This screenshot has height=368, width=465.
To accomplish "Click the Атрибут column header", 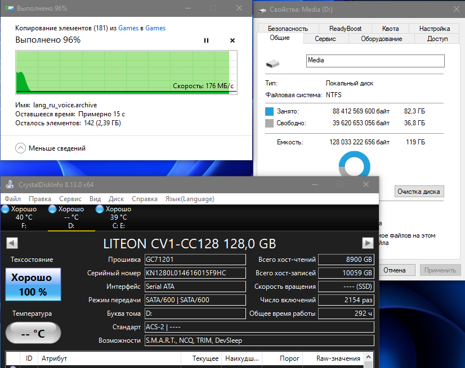I will [109, 358].
